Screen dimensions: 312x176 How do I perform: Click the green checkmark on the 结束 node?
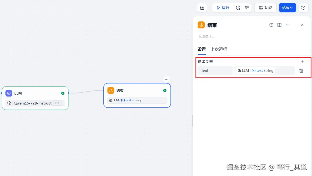pos(165,90)
